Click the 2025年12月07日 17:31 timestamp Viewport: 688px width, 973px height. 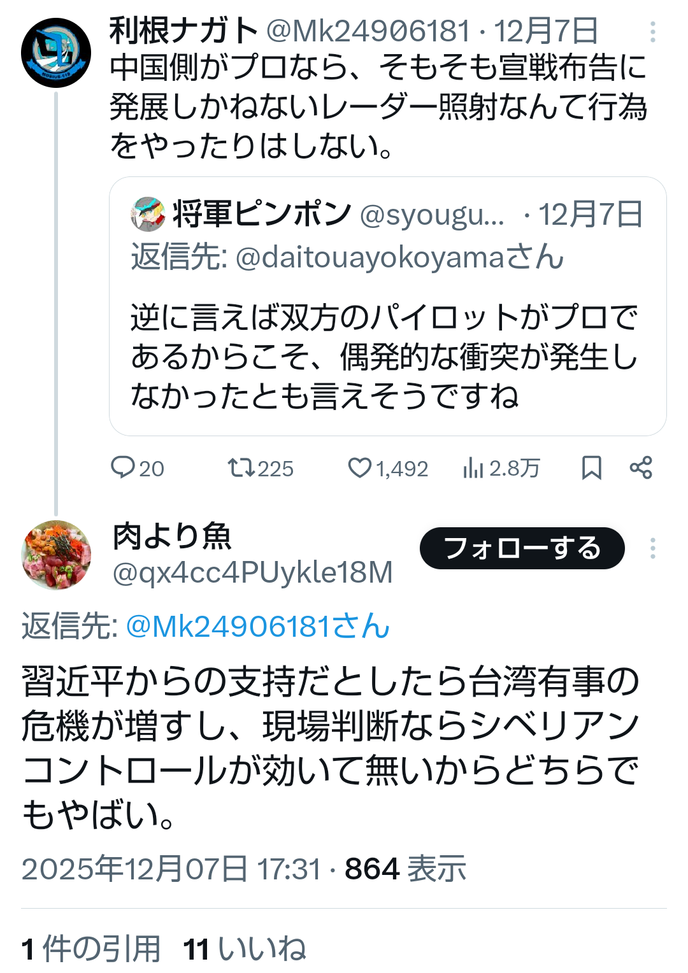[171, 869]
